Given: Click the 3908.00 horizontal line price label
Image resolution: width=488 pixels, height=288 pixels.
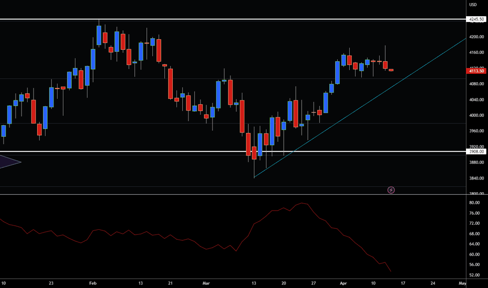Looking at the screenshot, I should pyautogui.click(x=476, y=152).
